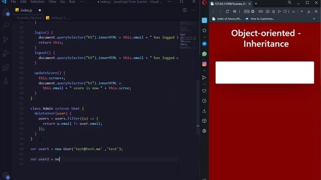Open the Explorer view in VS Code
321x180 pixels.
click(x=6, y=12)
